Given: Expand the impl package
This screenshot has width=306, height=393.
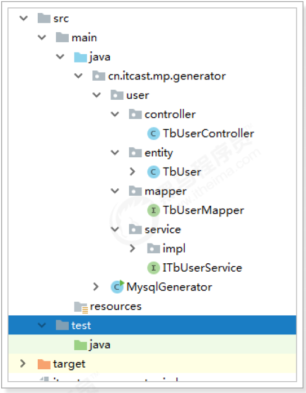Looking at the screenshot, I should tap(132, 249).
